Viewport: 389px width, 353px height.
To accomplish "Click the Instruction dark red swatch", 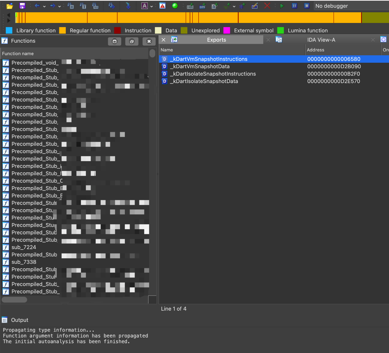I will coord(117,30).
